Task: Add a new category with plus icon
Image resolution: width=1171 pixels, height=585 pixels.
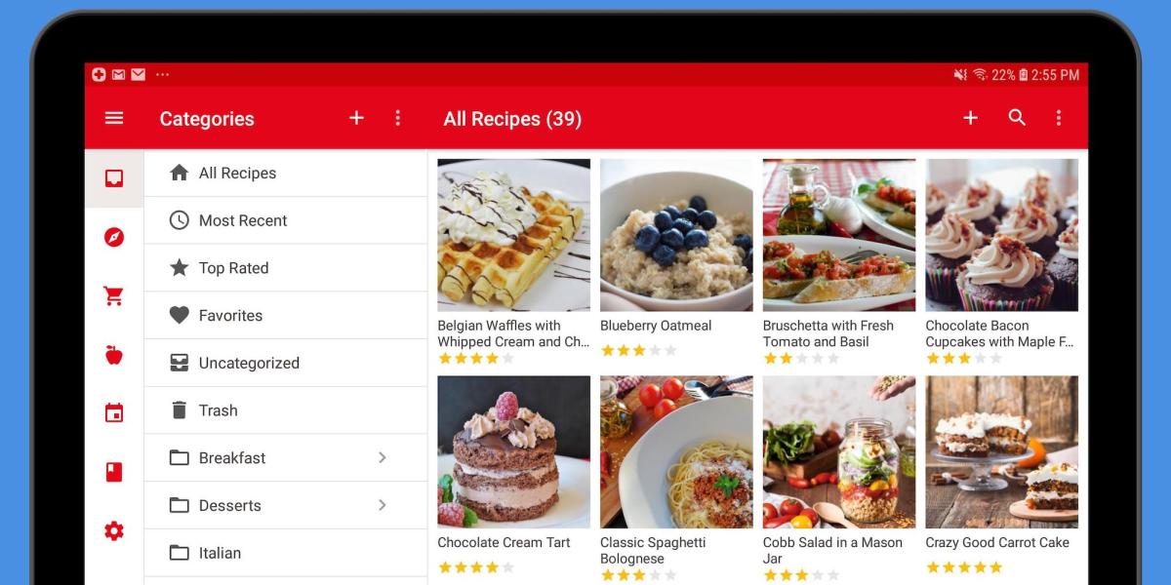Action: click(356, 118)
